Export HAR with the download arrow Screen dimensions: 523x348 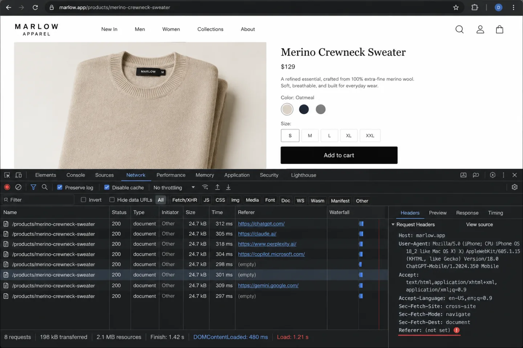click(x=228, y=187)
